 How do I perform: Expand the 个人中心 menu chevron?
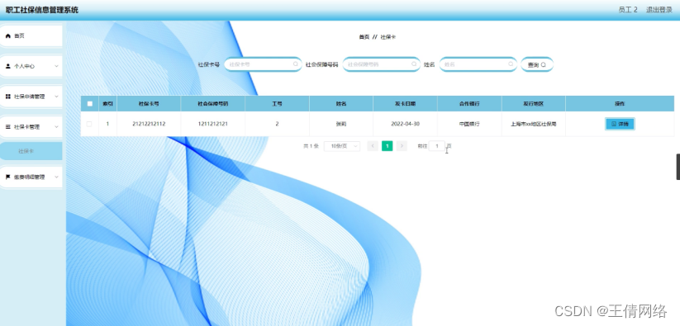pos(56,66)
